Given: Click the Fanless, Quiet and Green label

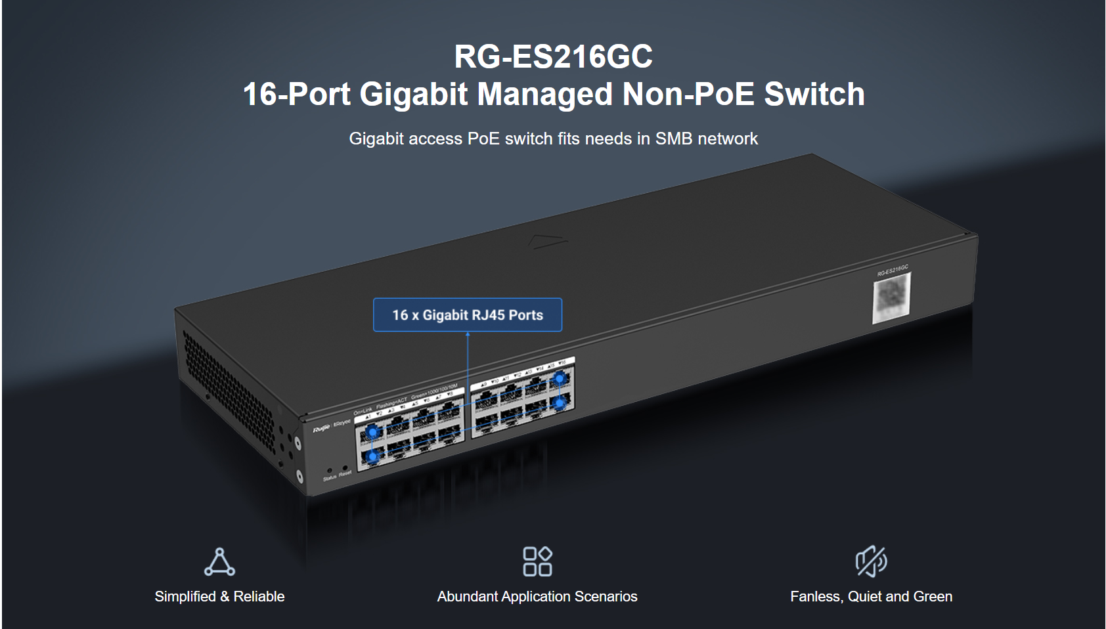Looking at the screenshot, I should pos(871,596).
